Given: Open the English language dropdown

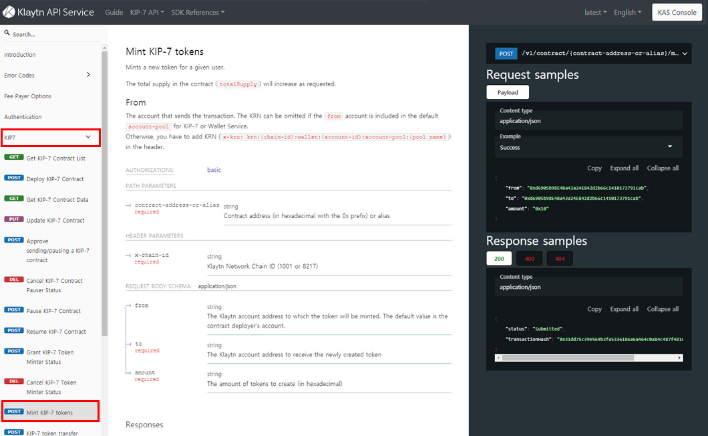Looking at the screenshot, I should click(627, 12).
